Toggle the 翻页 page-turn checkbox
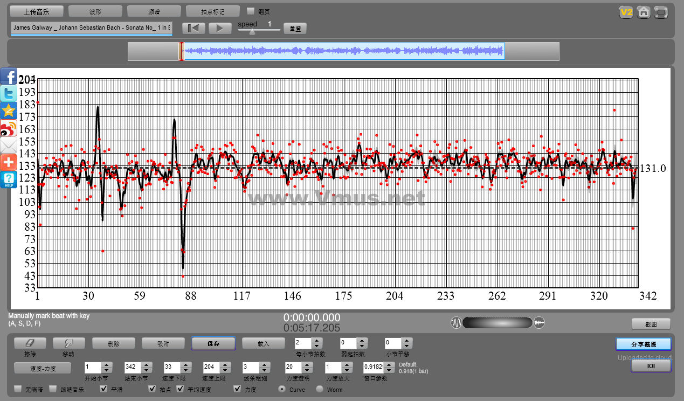The image size is (684, 401). point(250,11)
